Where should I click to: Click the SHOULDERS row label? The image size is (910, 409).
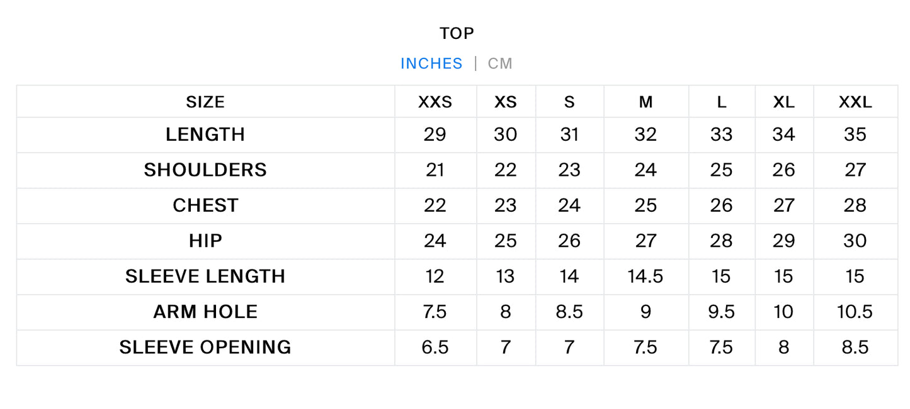pos(205,170)
